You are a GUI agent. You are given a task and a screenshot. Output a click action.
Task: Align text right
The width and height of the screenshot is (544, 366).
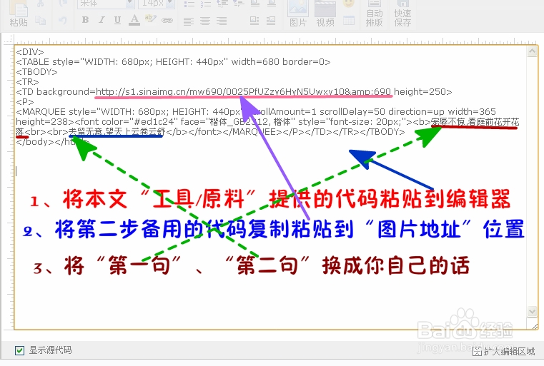pos(222,21)
